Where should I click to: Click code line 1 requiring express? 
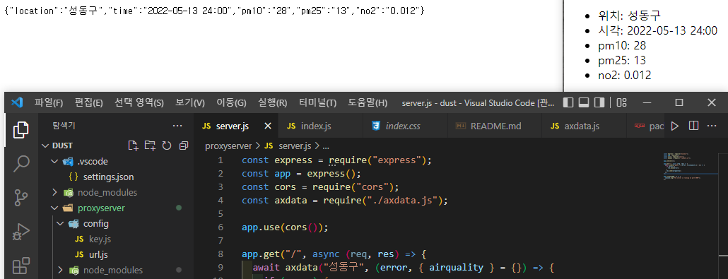pyautogui.click(x=336, y=160)
